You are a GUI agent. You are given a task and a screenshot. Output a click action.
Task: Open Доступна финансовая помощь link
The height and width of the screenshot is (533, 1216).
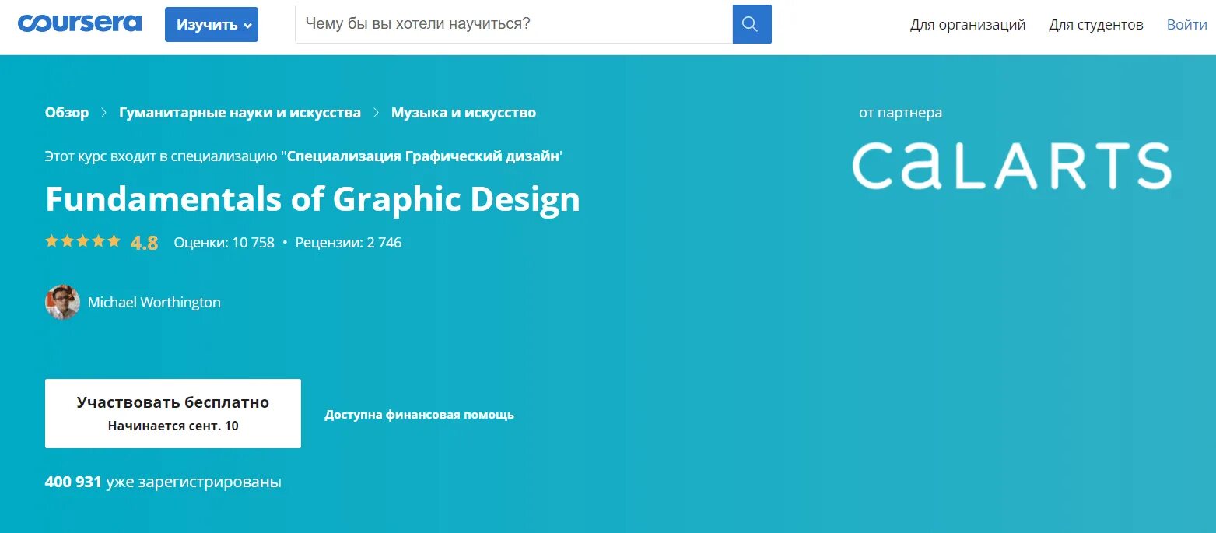click(419, 415)
